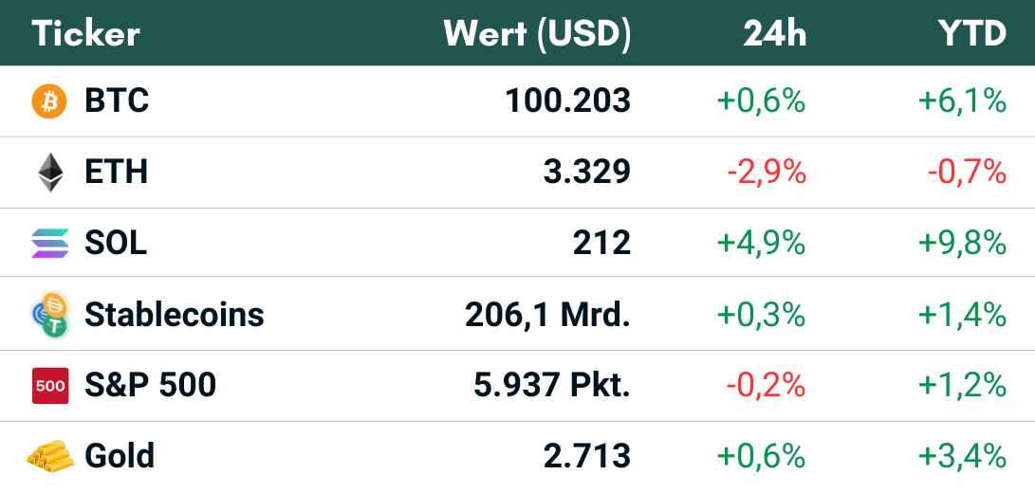Viewport: 1035px width, 493px height.
Task: Click SOL's YTD value +9,8%
Action: 962,244
